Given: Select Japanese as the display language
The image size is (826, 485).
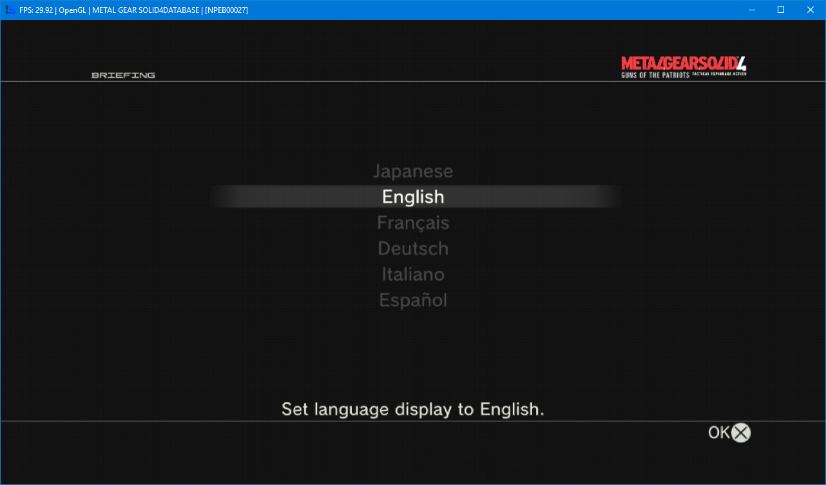Looking at the screenshot, I should click(412, 172).
